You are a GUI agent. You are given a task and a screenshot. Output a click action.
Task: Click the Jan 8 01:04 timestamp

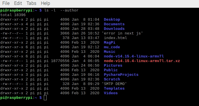pyautogui.click(x=86, y=20)
